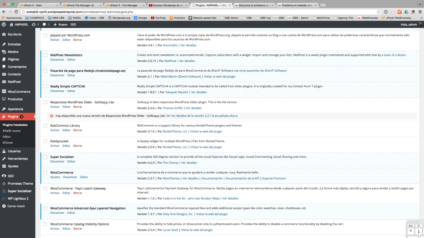
Task: Open XCloner submenu item
Action: (8, 143)
